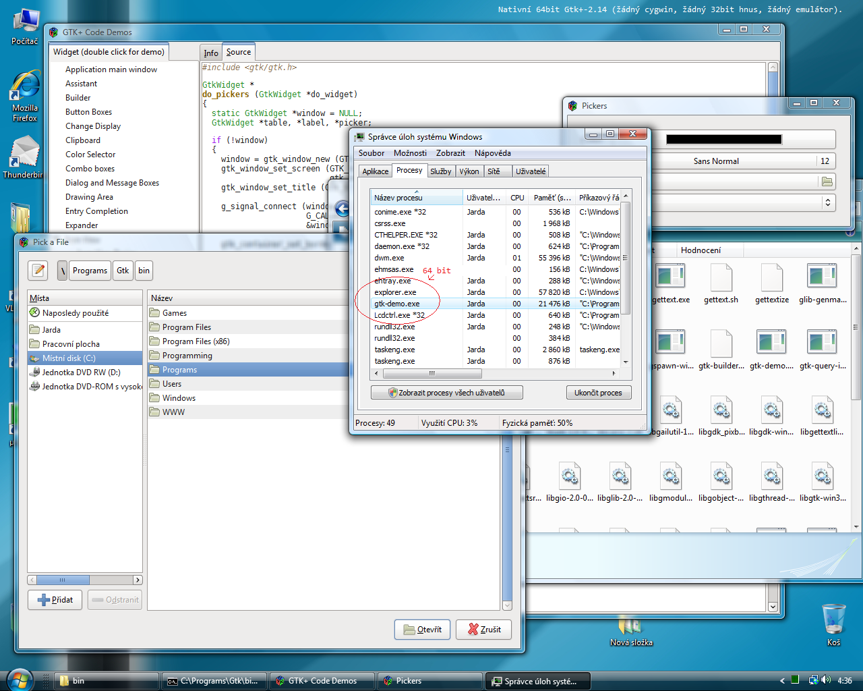Open the Zobrazit menu

click(x=450, y=153)
